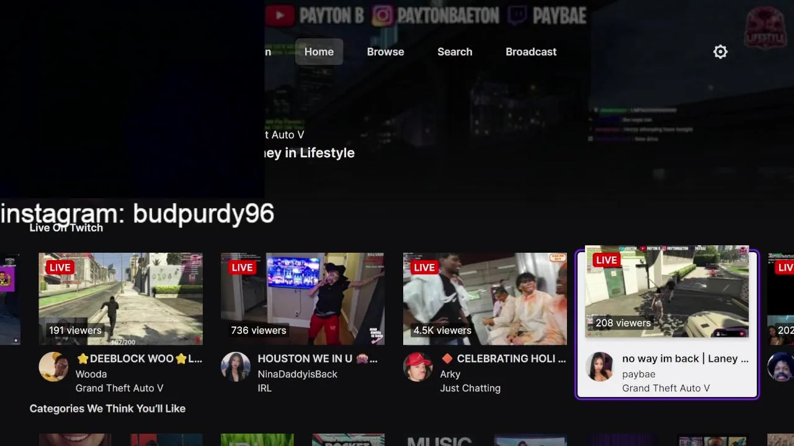Click the LIVE badge on paybae's stream
Screen dimensions: 794x446
(606, 260)
